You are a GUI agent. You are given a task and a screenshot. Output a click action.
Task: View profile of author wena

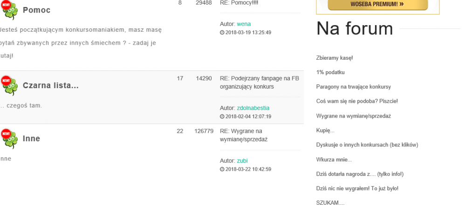point(244,24)
